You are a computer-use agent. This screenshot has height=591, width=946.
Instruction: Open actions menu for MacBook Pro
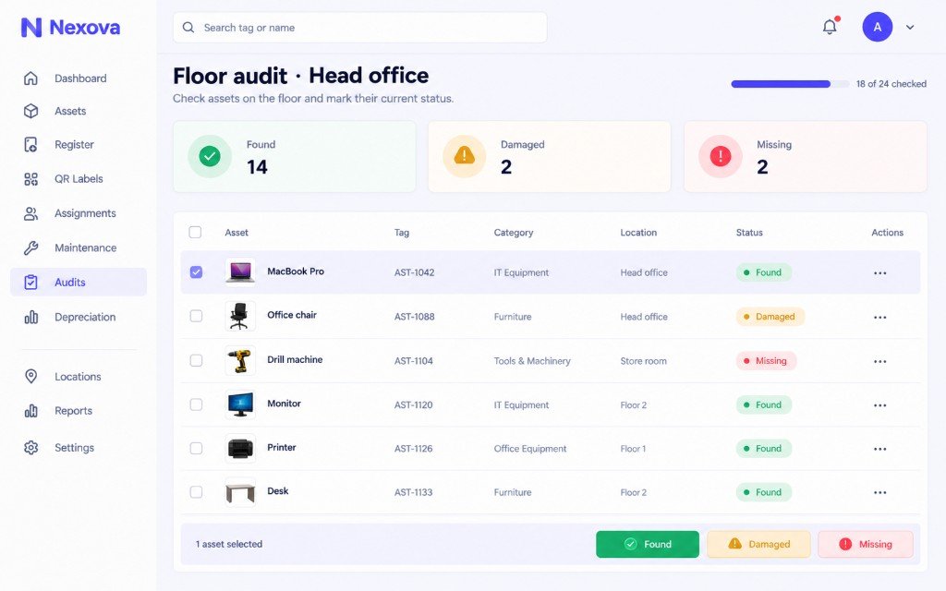[x=879, y=273]
